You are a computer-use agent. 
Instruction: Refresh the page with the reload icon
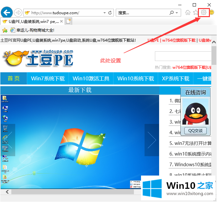pos(110,13)
